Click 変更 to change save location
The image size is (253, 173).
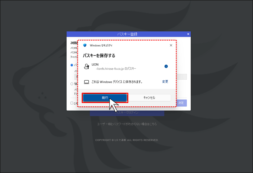click(165, 82)
